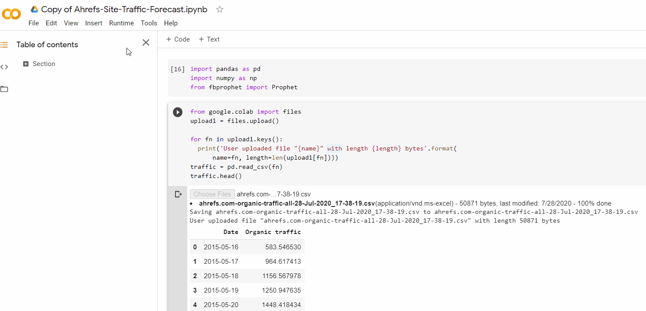Click the clear output icon beside results
646x311 pixels.
[x=178, y=194]
